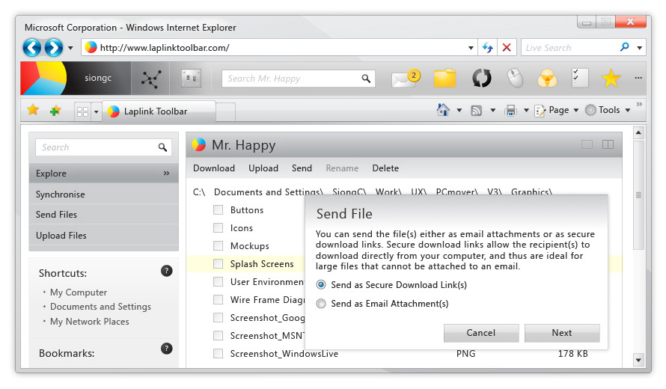Cancel the Send File dialog
This screenshot has width=666, height=389.
point(481,333)
